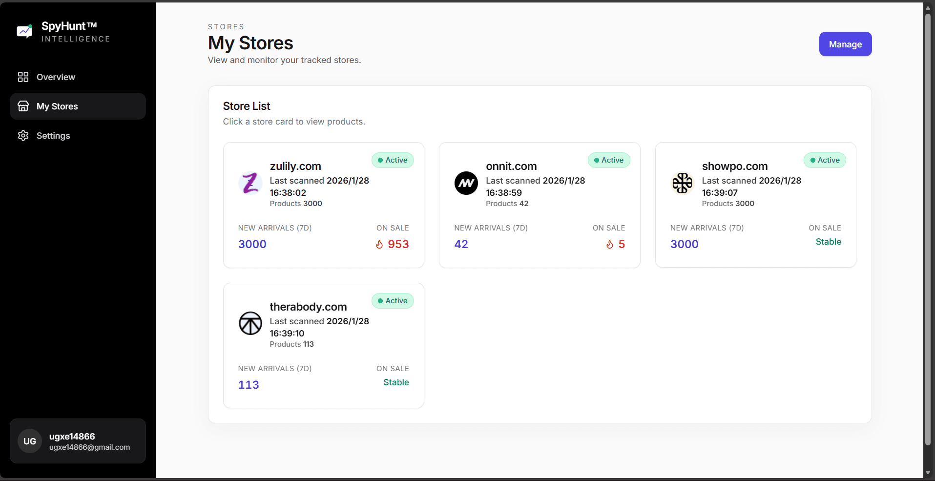The width and height of the screenshot is (935, 481).
Task: Click the ugxe14866 account profile panel
Action: [x=78, y=440]
